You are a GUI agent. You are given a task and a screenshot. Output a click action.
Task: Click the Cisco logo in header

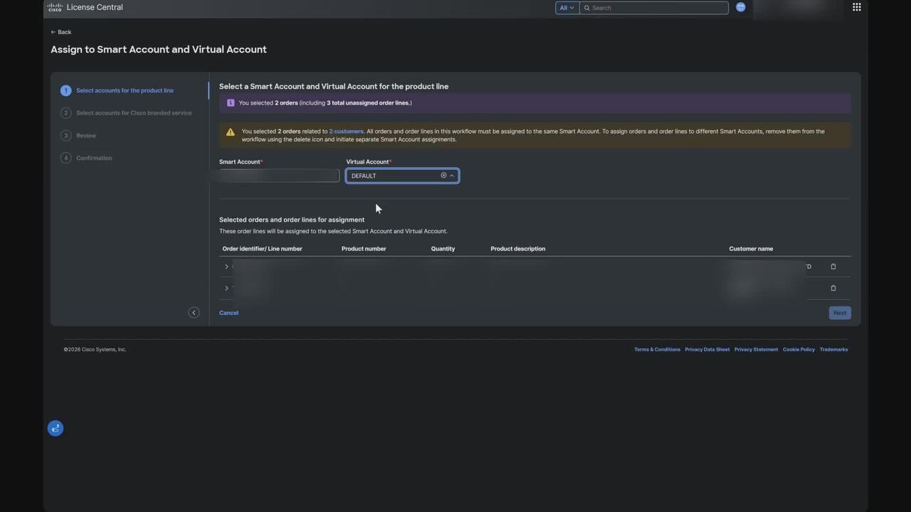(55, 8)
